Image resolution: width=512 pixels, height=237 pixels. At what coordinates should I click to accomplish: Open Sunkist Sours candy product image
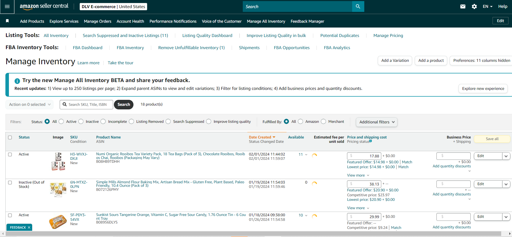click(x=58, y=222)
